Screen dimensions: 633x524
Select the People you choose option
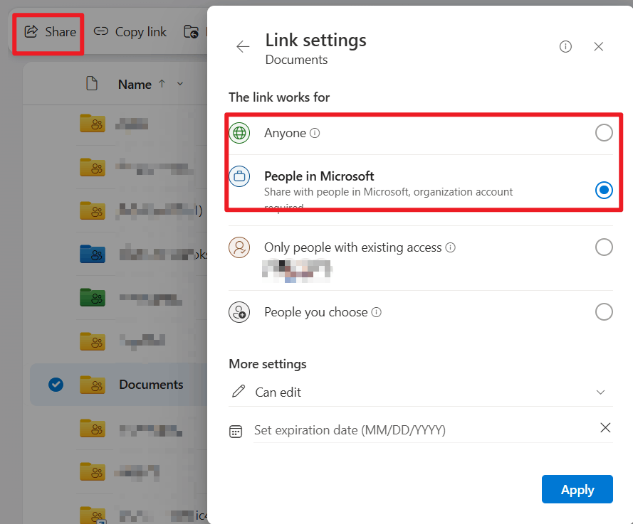pos(604,311)
